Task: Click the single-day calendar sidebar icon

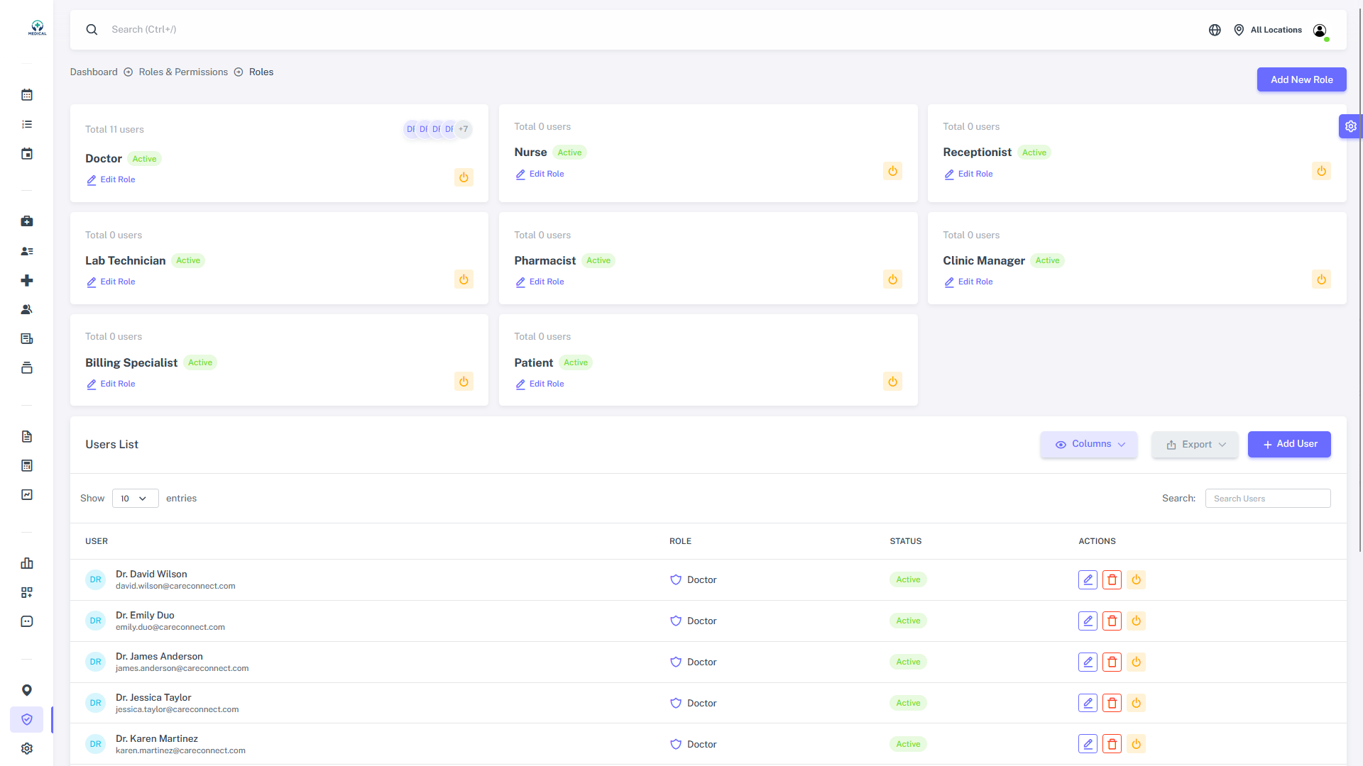Action: pyautogui.click(x=27, y=154)
